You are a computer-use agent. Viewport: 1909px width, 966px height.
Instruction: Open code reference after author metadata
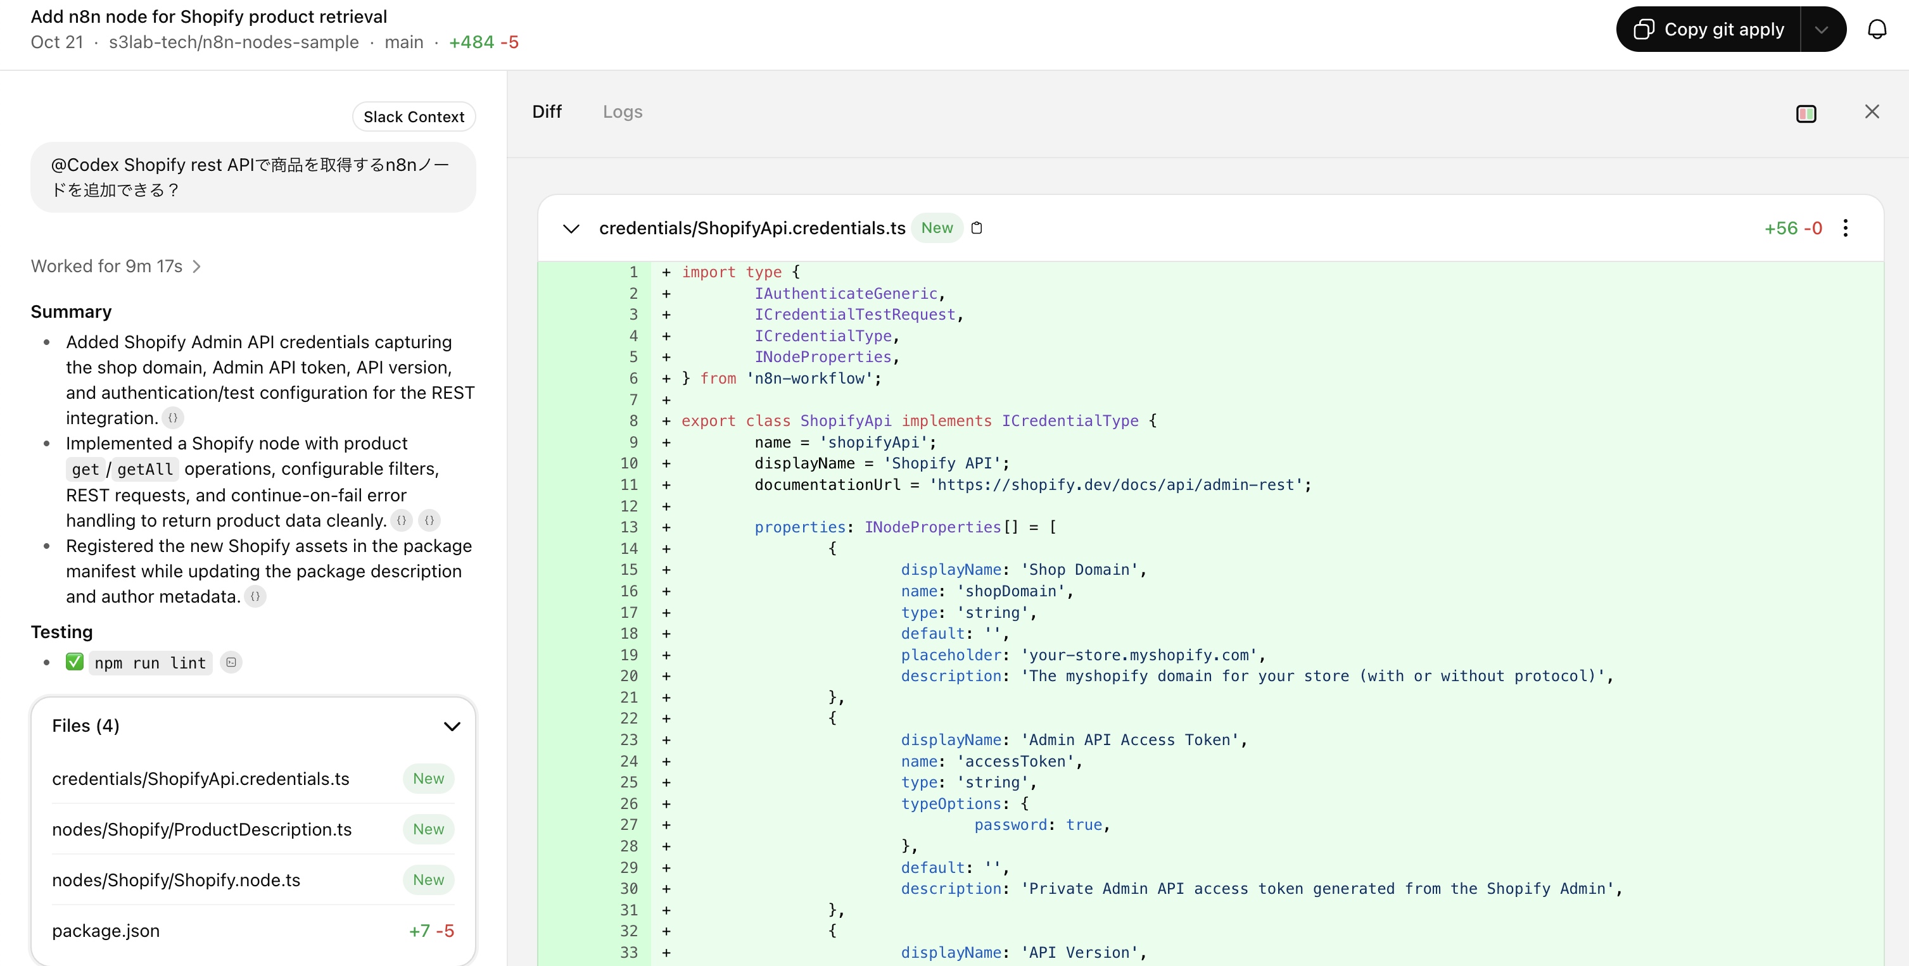(x=255, y=596)
